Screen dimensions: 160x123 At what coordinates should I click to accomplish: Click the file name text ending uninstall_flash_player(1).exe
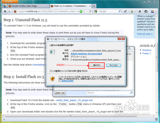96,51
